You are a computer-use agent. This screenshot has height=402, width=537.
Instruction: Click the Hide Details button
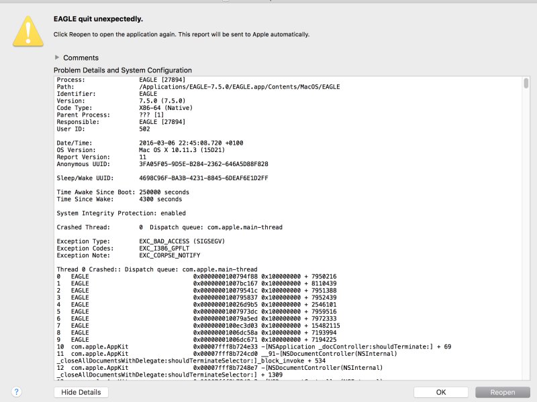click(81, 392)
